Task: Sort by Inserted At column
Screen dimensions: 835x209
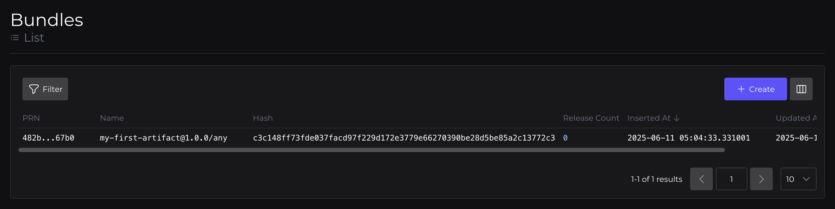Action: (649, 118)
